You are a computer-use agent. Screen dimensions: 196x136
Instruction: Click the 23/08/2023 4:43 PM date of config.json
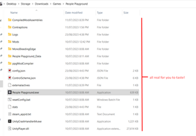(77, 71)
